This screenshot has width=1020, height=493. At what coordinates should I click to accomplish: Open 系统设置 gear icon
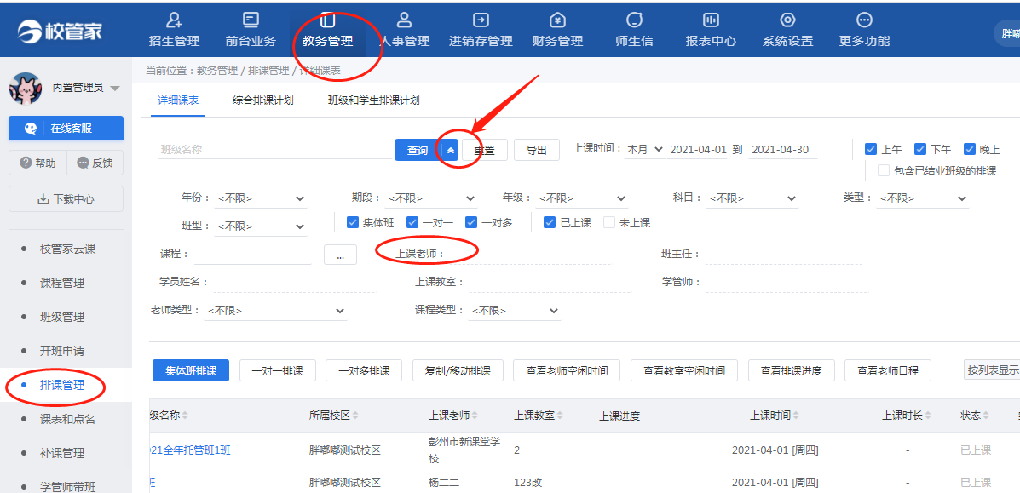tap(787, 20)
